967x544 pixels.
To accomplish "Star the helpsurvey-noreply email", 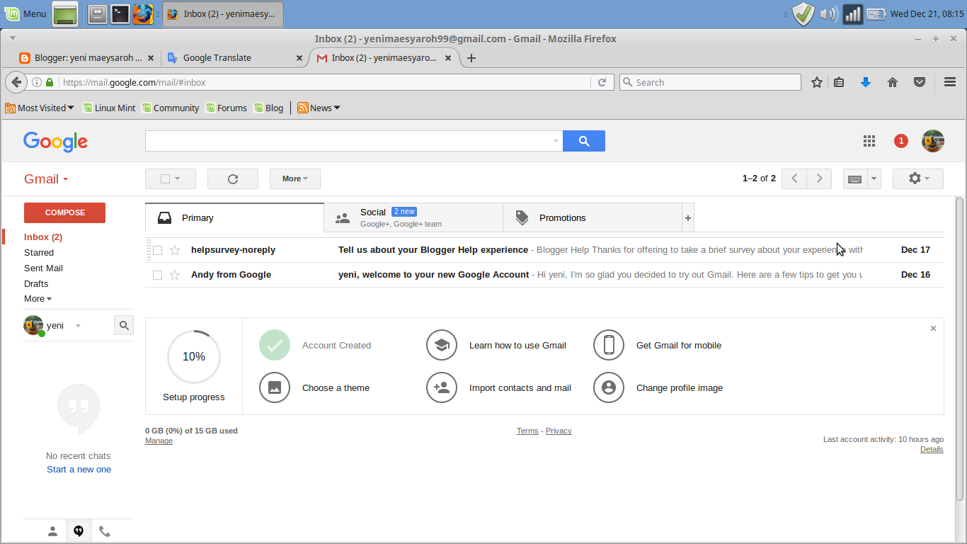I will tap(175, 250).
